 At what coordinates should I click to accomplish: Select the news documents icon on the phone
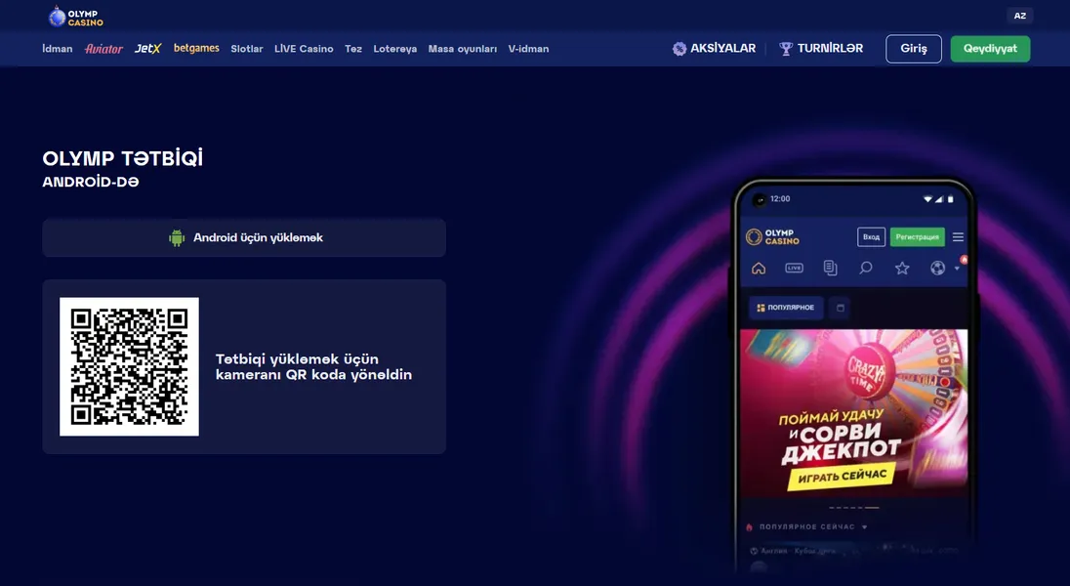830,268
